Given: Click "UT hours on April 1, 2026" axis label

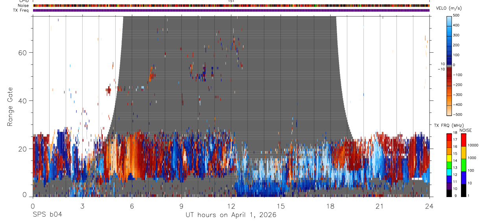Looking at the screenshot, I should 231,215.
